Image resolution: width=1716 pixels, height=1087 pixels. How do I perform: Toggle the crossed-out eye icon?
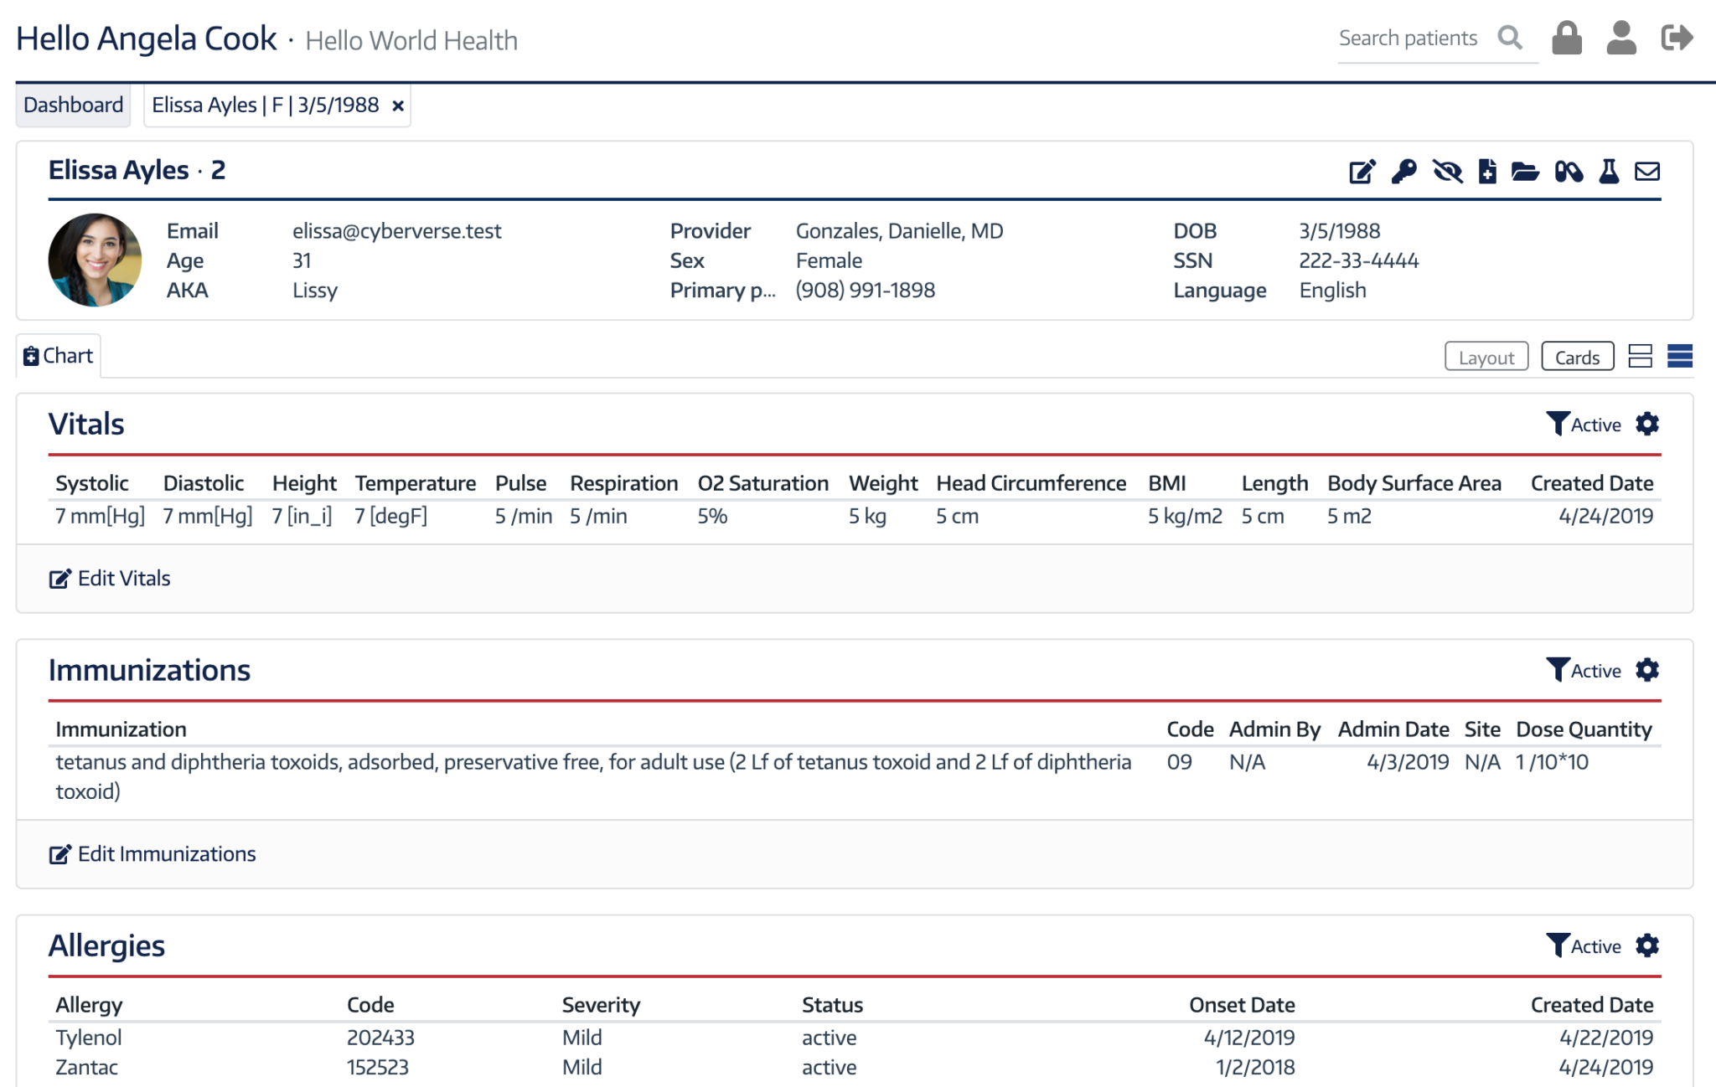click(x=1447, y=172)
